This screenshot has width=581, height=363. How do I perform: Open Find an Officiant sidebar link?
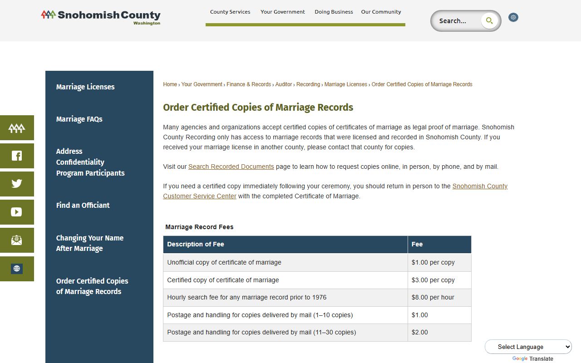pos(83,205)
